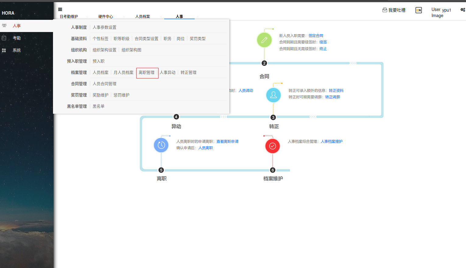Viewport: 466px width, 268px height.
Task: Select 人事 tab in the top tab bar
Action: [x=179, y=16]
